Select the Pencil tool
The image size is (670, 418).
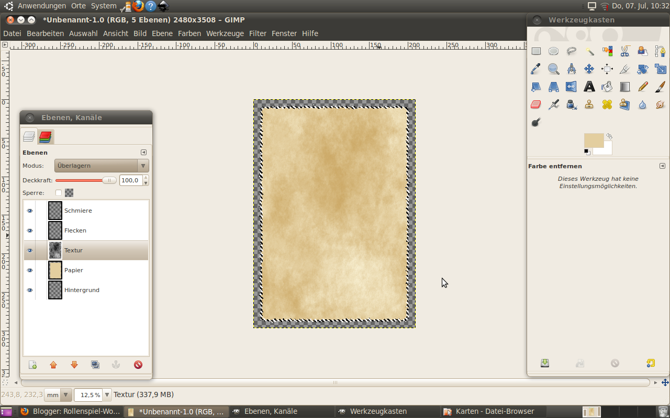click(643, 87)
